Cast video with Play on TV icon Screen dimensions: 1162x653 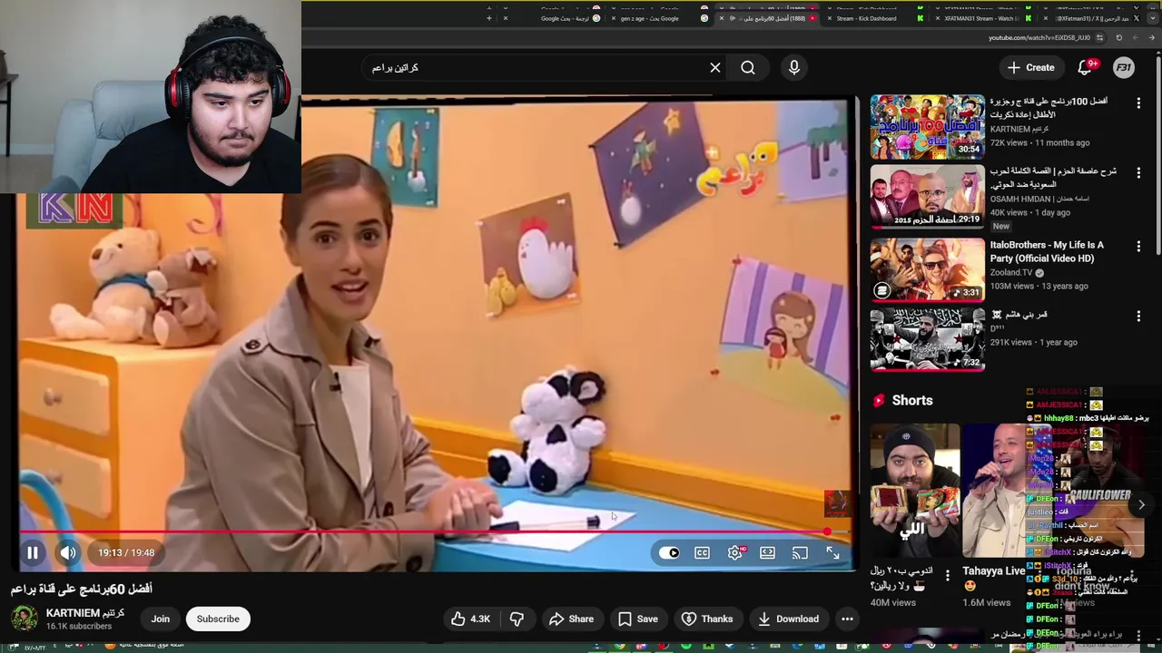(800, 552)
